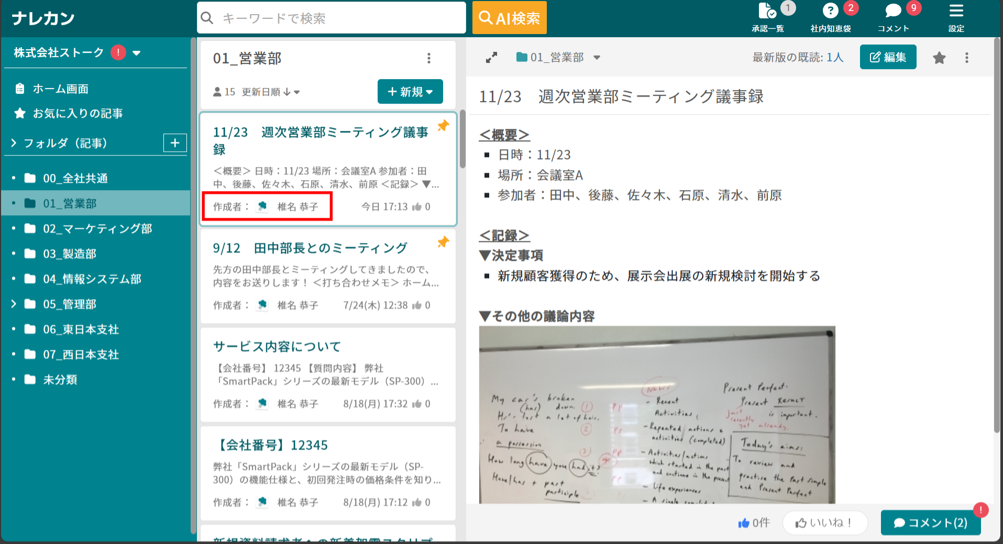Expand article to full screen view
1003x544 pixels.
[x=491, y=58]
